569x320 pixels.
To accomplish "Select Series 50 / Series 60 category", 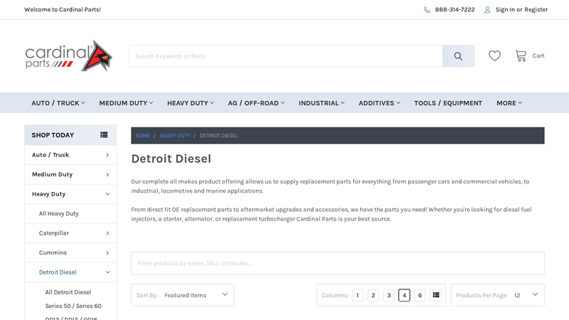I will [73, 306].
